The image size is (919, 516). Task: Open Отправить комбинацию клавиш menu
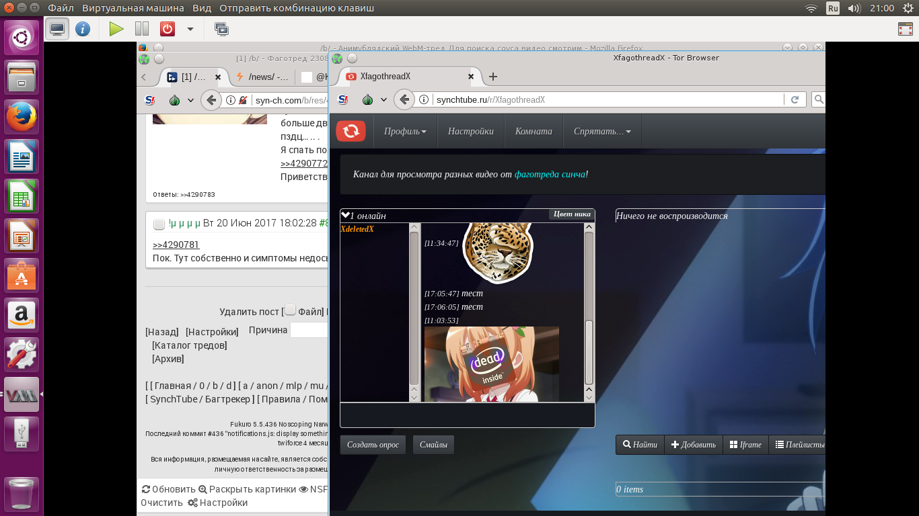point(297,8)
